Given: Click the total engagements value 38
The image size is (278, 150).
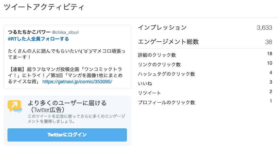Looking at the screenshot, I should [268, 42].
